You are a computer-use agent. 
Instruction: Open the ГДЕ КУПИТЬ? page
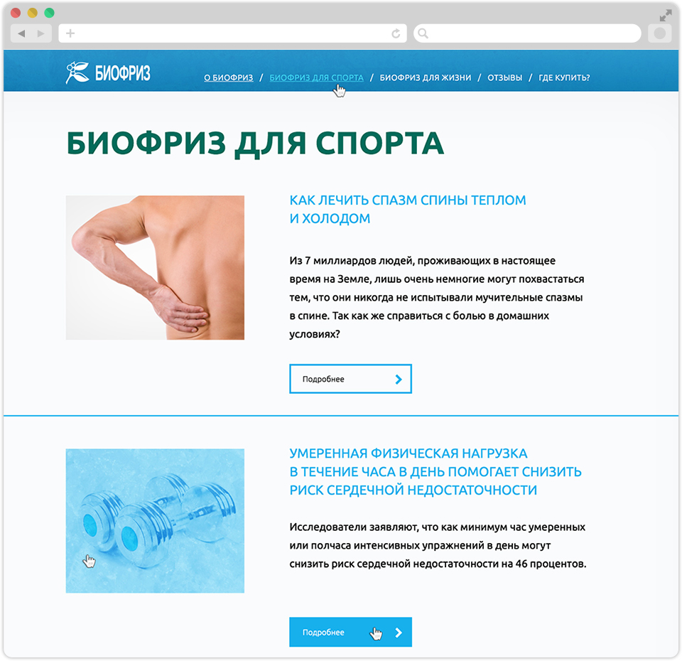coord(564,77)
